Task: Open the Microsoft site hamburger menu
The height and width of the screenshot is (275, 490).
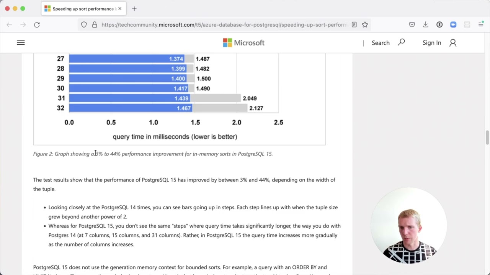Action: click(x=21, y=43)
